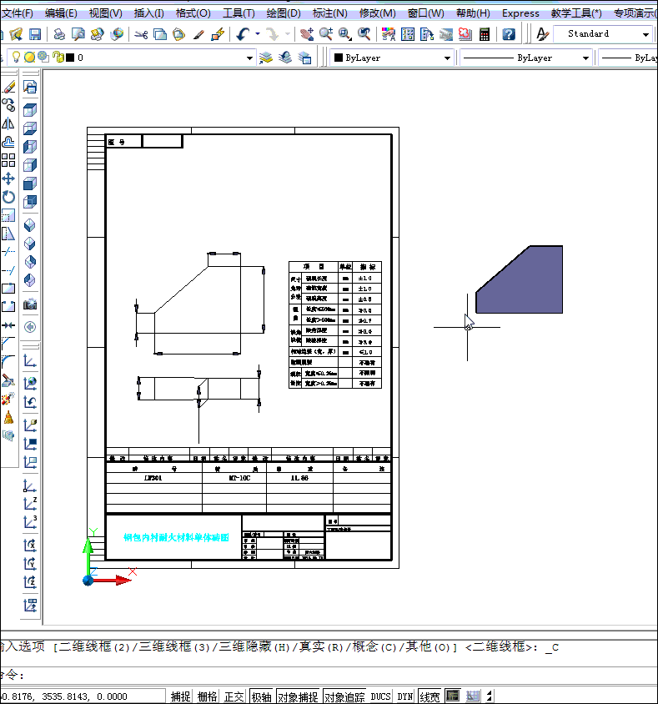Click the camera creation icon
This screenshot has width=658, height=704.
coord(30,304)
